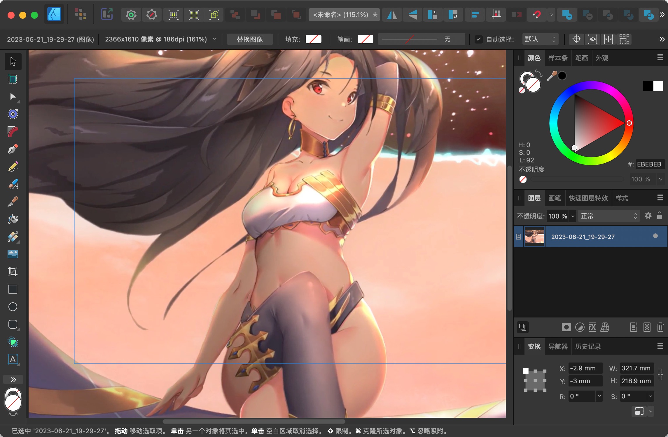Switch to the Export persona
668x437 pixels.
click(107, 15)
